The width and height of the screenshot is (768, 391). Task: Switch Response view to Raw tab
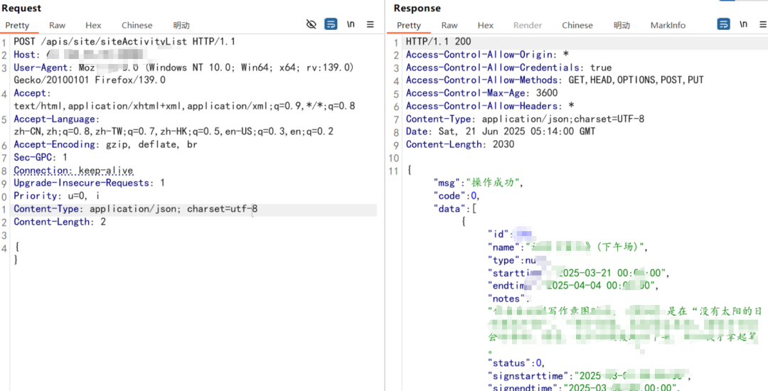[x=449, y=26]
